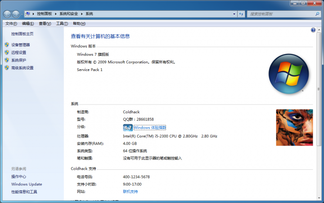Open Windows Update from the sidebar
The width and height of the screenshot is (324, 203).
(27, 184)
